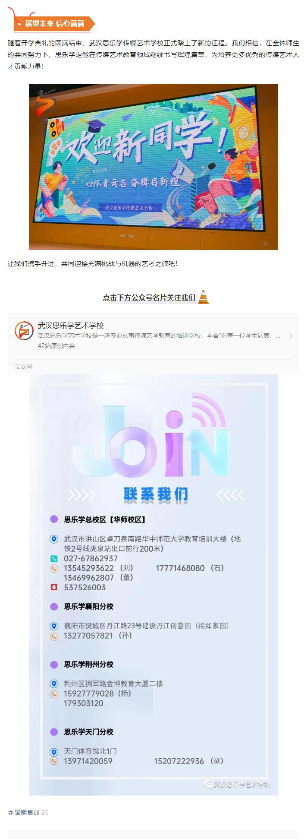The image size is (304, 839).
Task: Open the 武汉思乐学艺术学校 account avatar logo
Action: (24, 331)
